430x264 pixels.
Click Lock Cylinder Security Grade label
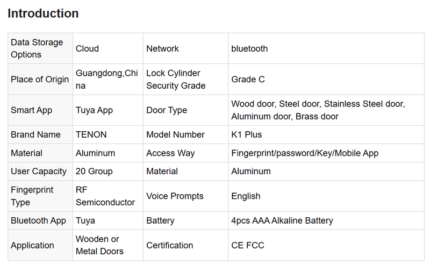tap(173, 80)
